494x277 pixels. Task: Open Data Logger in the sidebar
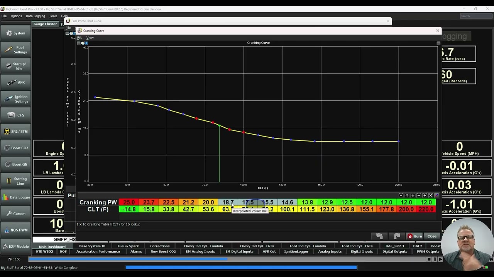click(x=15, y=197)
